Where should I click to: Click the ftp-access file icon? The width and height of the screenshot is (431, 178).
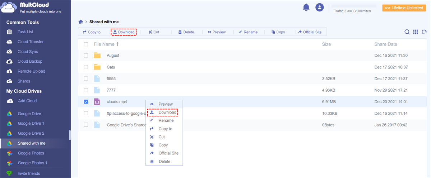97,113
